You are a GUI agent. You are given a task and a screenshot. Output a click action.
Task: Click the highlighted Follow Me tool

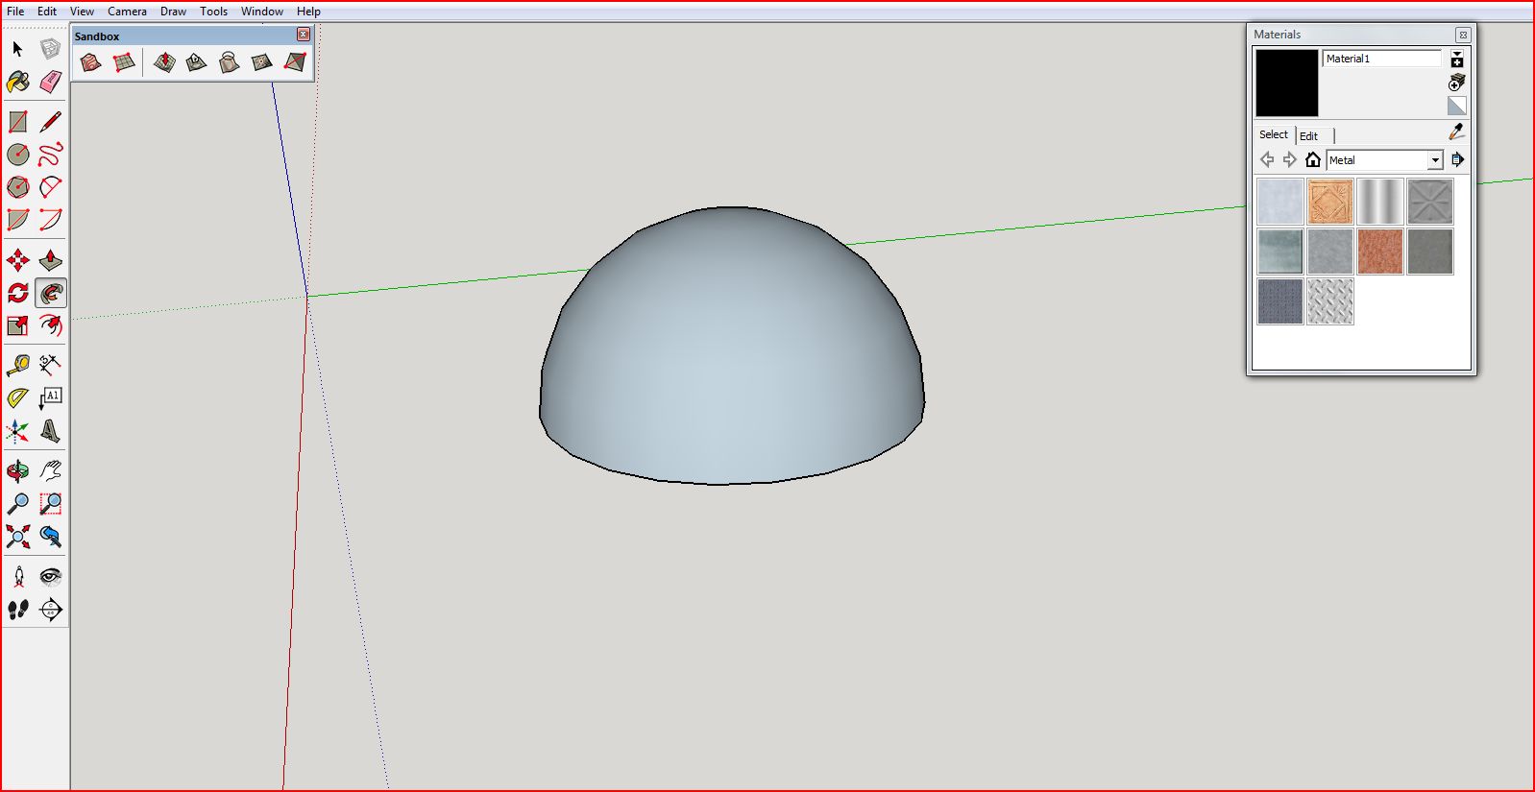[x=50, y=293]
